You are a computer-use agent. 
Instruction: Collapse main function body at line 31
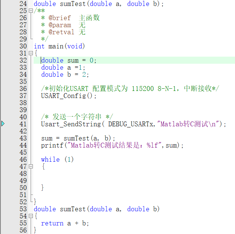coord(31,53)
